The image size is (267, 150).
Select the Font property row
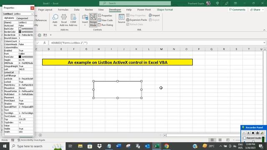tap(18, 54)
